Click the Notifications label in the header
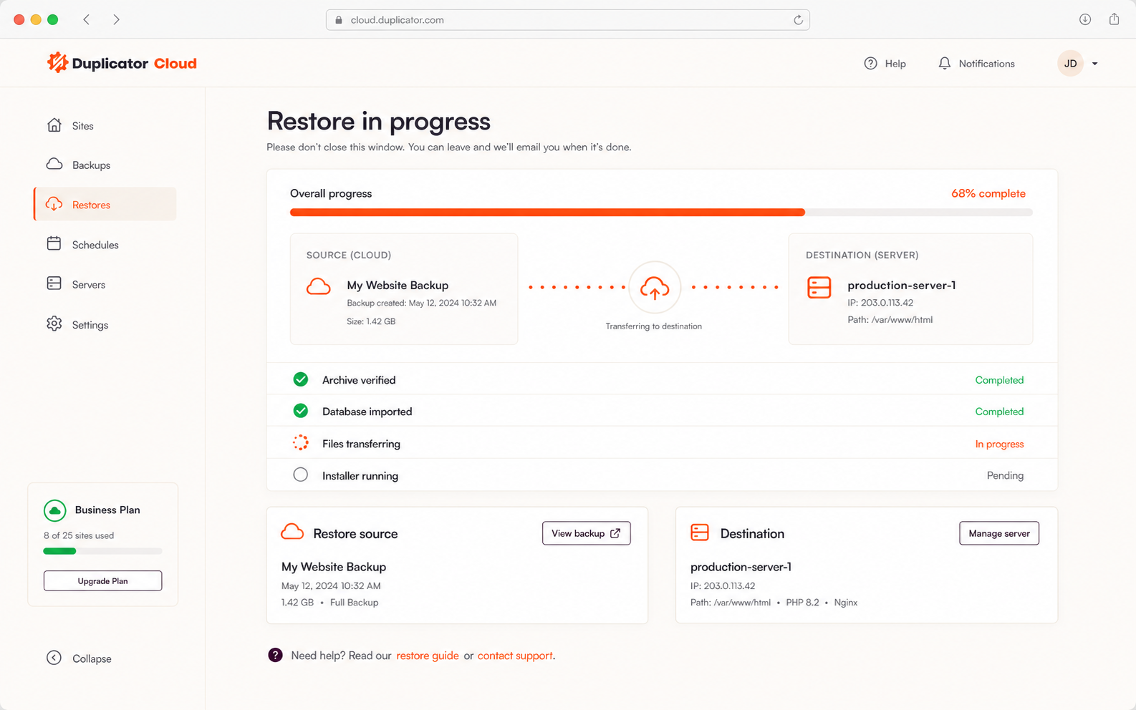1136x710 pixels. 986,64
